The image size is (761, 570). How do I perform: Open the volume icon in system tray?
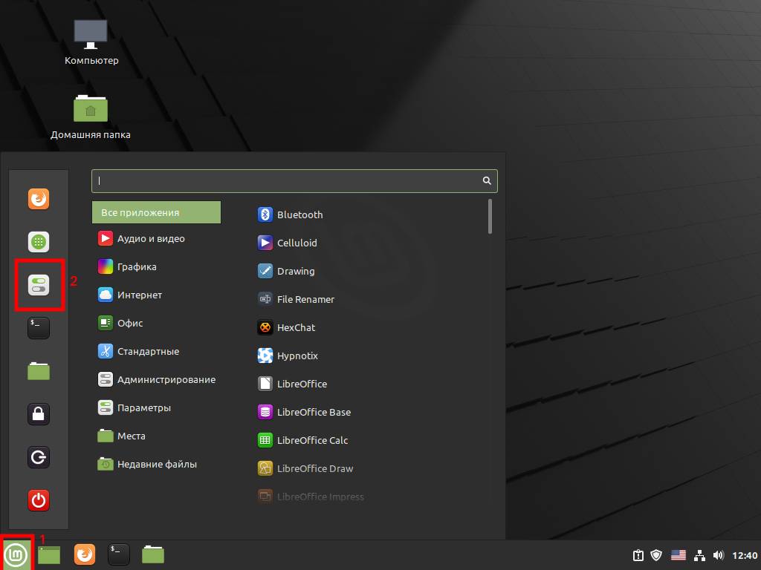[718, 554]
